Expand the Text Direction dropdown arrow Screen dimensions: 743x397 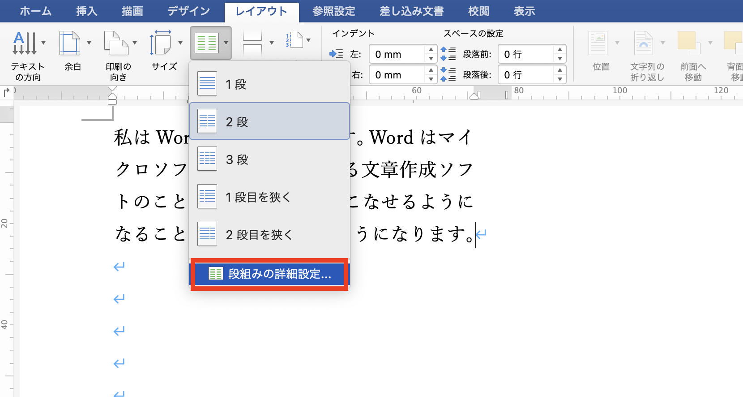43,43
